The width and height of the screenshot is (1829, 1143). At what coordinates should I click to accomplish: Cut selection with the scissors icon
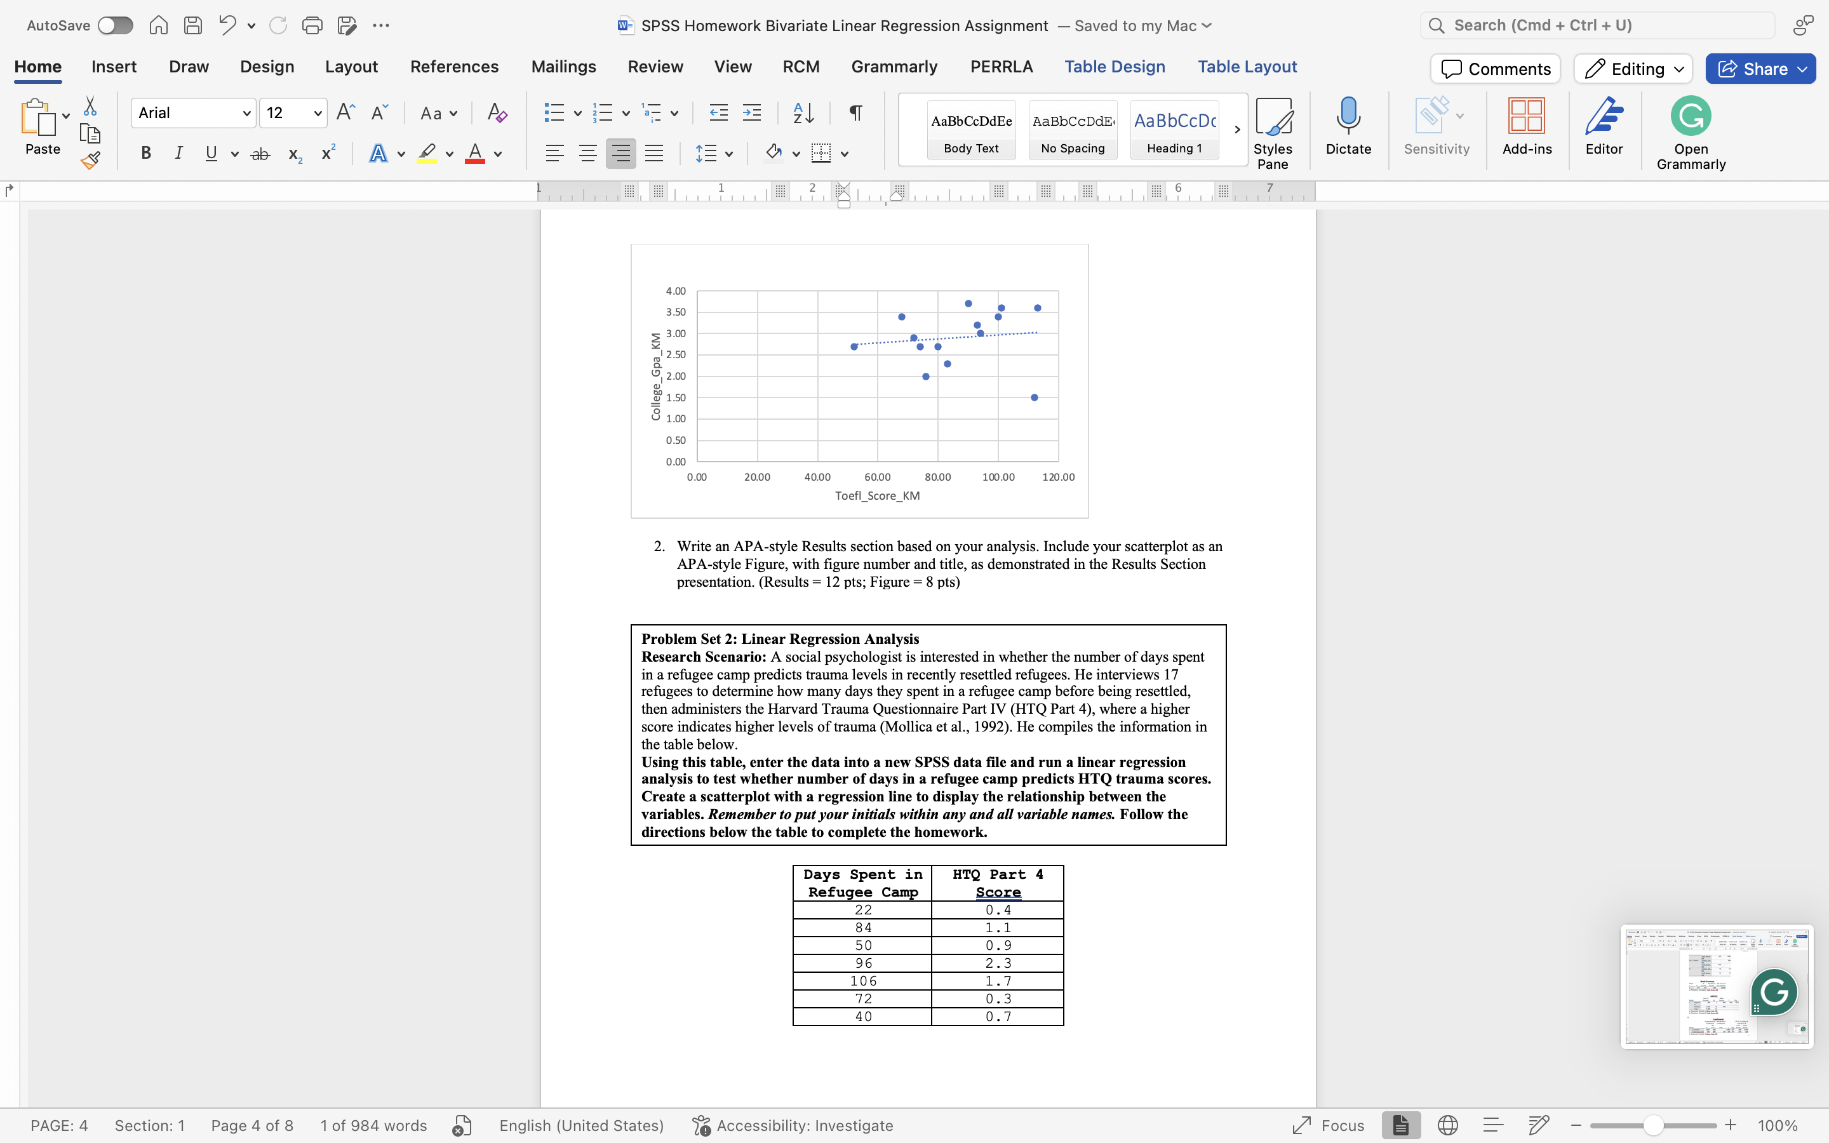(x=90, y=106)
